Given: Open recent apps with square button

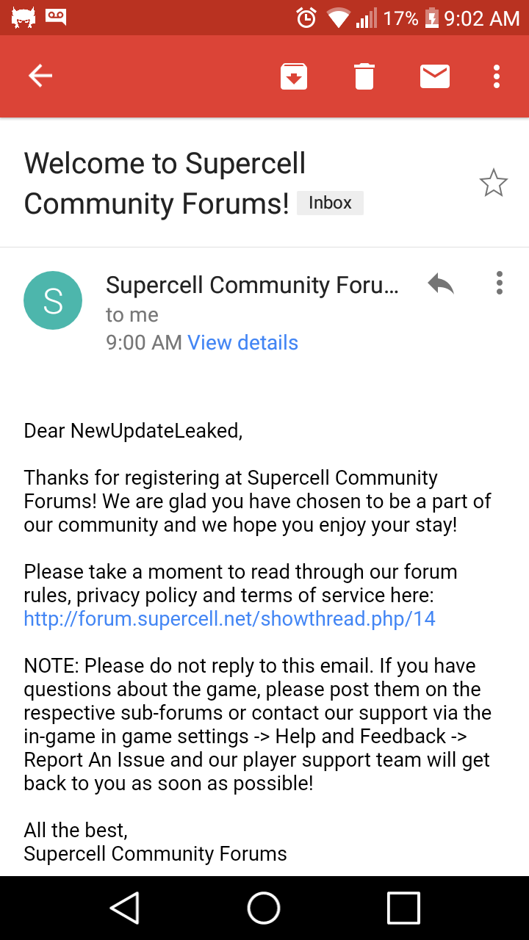Looking at the screenshot, I should (403, 908).
